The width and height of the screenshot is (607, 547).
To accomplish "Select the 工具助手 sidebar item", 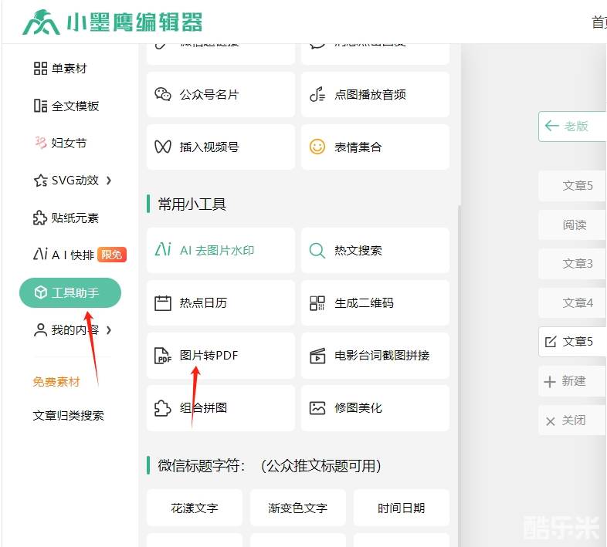I will [x=70, y=293].
